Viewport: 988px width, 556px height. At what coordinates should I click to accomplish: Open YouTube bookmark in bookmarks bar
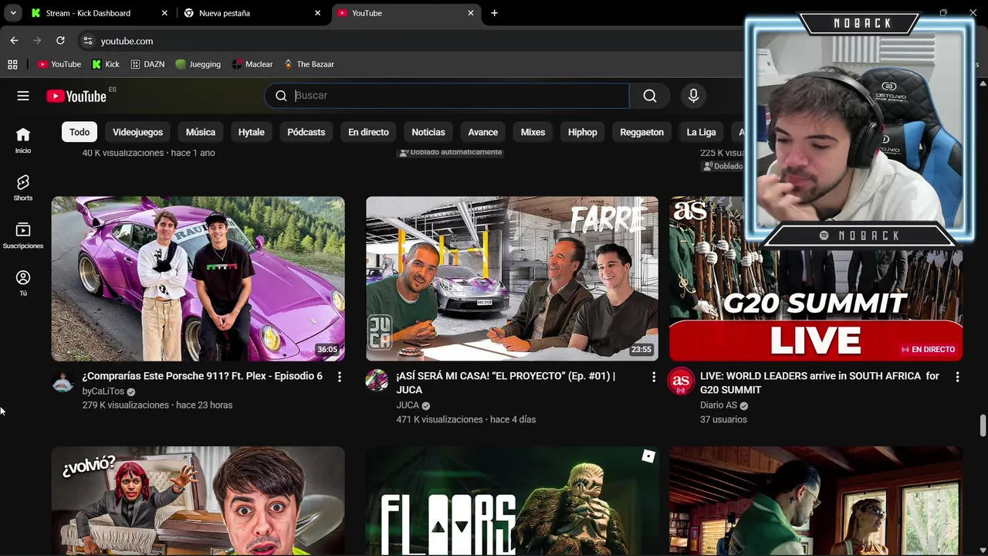tap(59, 64)
